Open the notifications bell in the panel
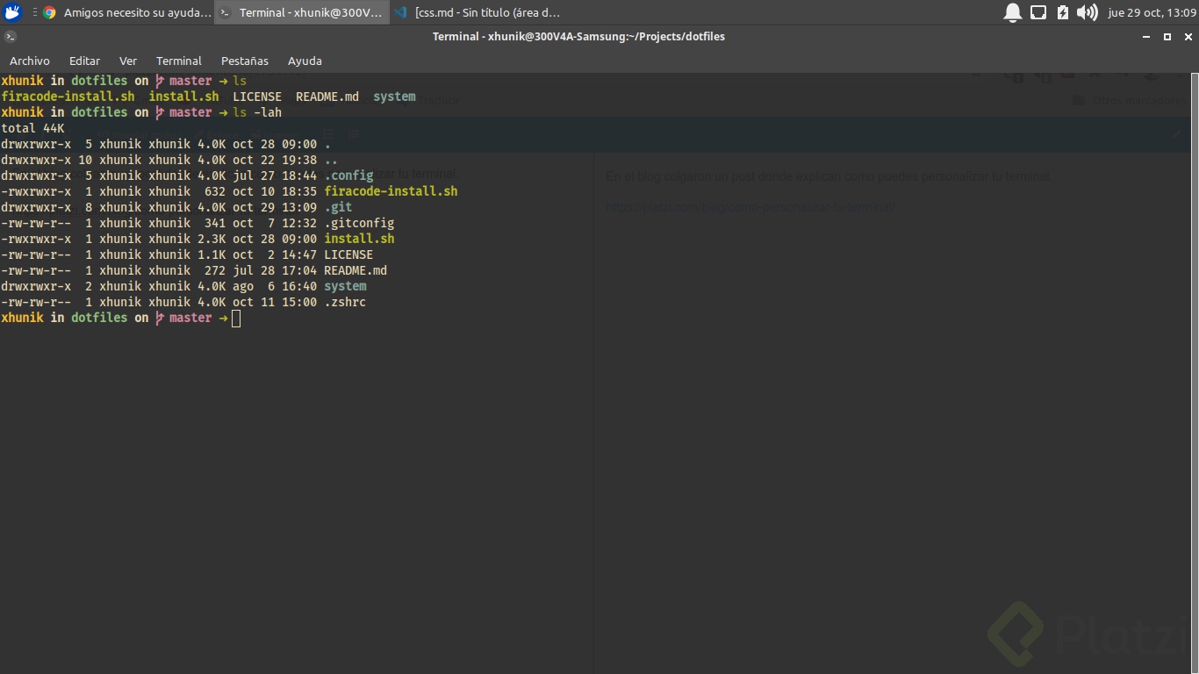 [1013, 12]
